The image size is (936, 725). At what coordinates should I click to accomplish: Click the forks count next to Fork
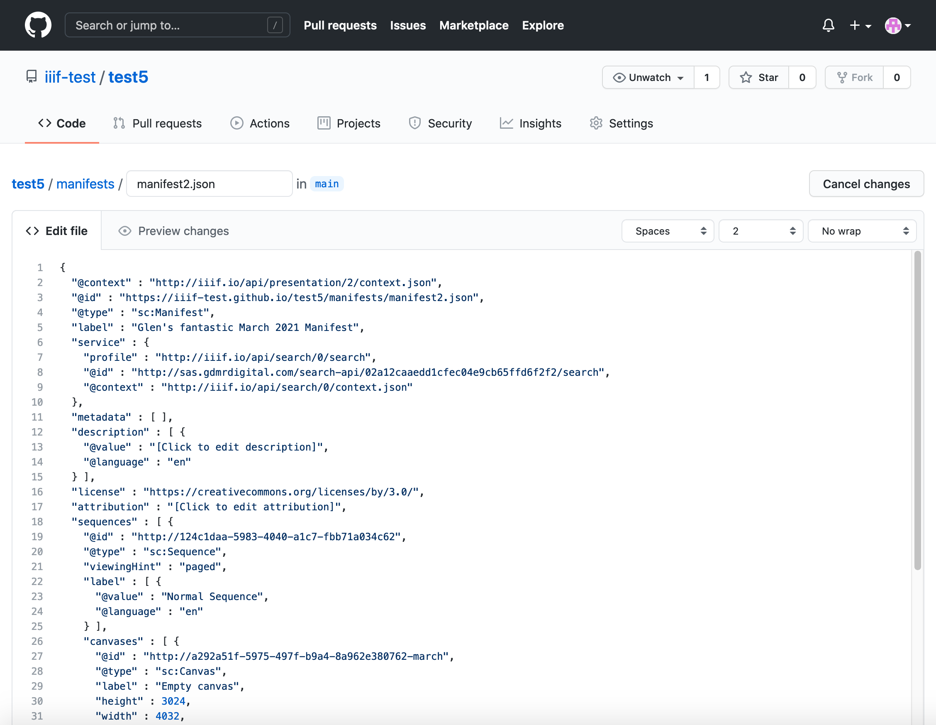click(897, 77)
